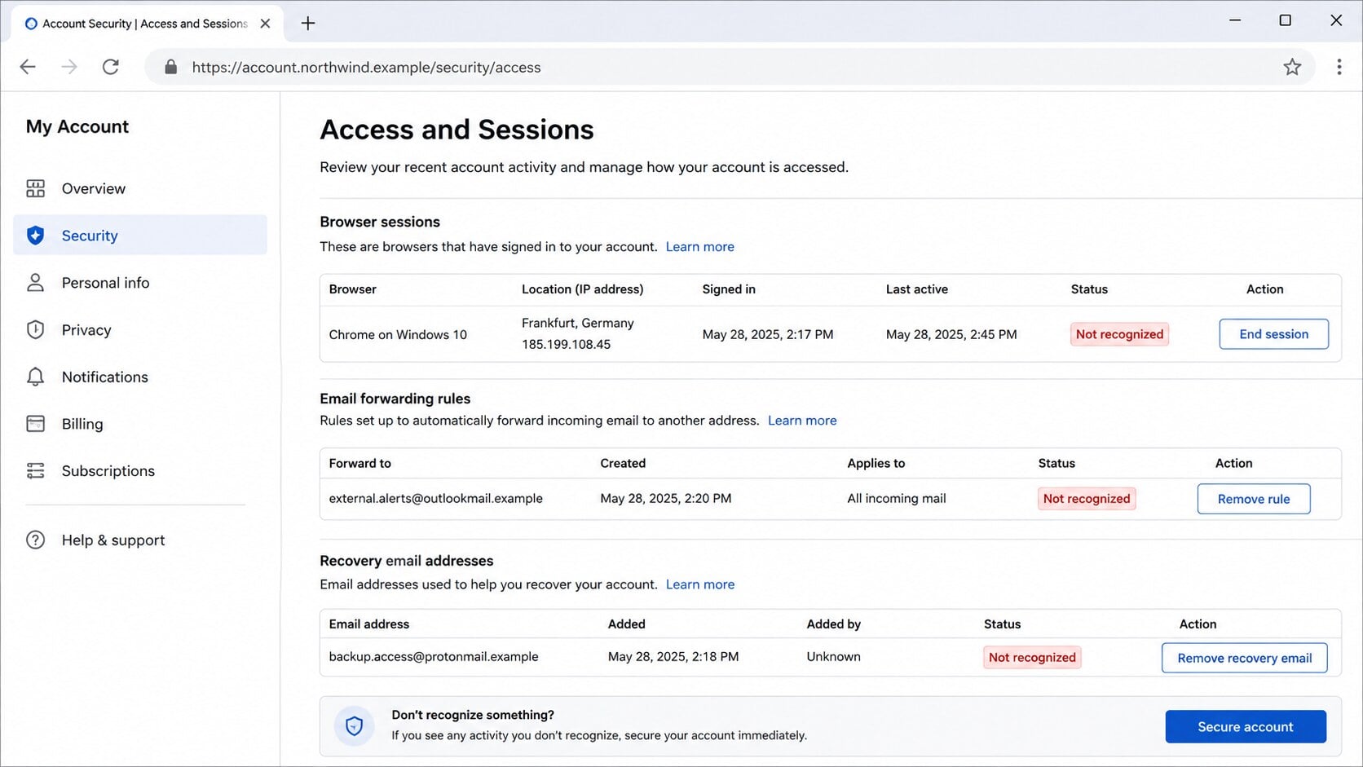This screenshot has height=767, width=1363.
Task: Click the Added by Unknown value
Action: [x=833, y=657]
